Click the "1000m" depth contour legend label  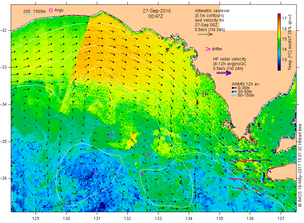(39, 11)
